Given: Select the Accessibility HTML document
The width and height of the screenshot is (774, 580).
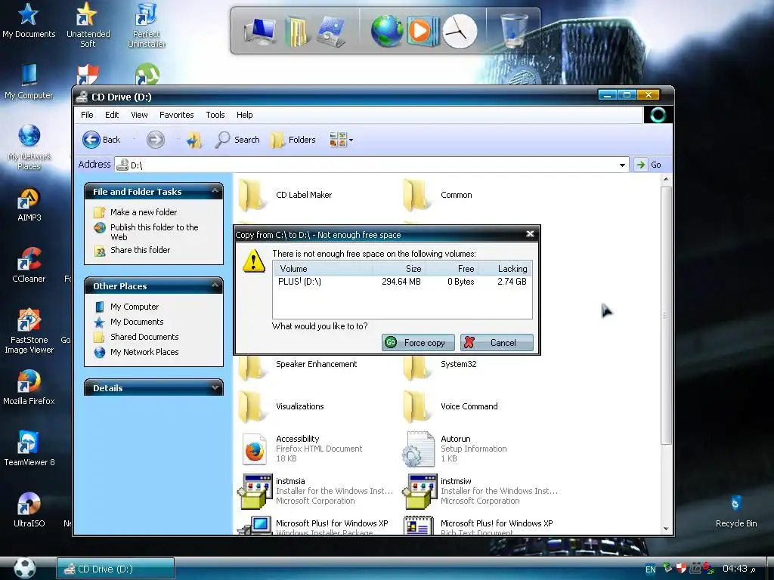Looking at the screenshot, I should click(x=302, y=449).
